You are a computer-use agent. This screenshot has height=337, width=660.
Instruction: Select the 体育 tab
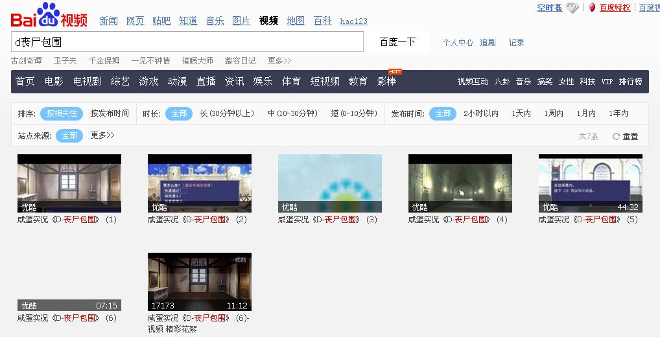291,81
